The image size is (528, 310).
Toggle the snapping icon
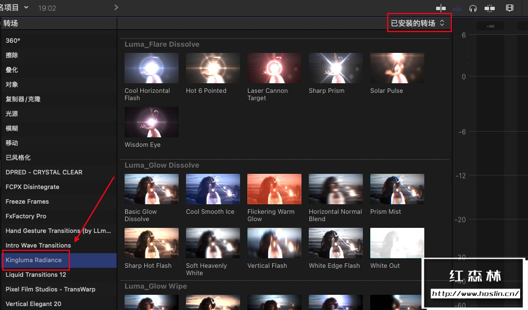point(490,8)
